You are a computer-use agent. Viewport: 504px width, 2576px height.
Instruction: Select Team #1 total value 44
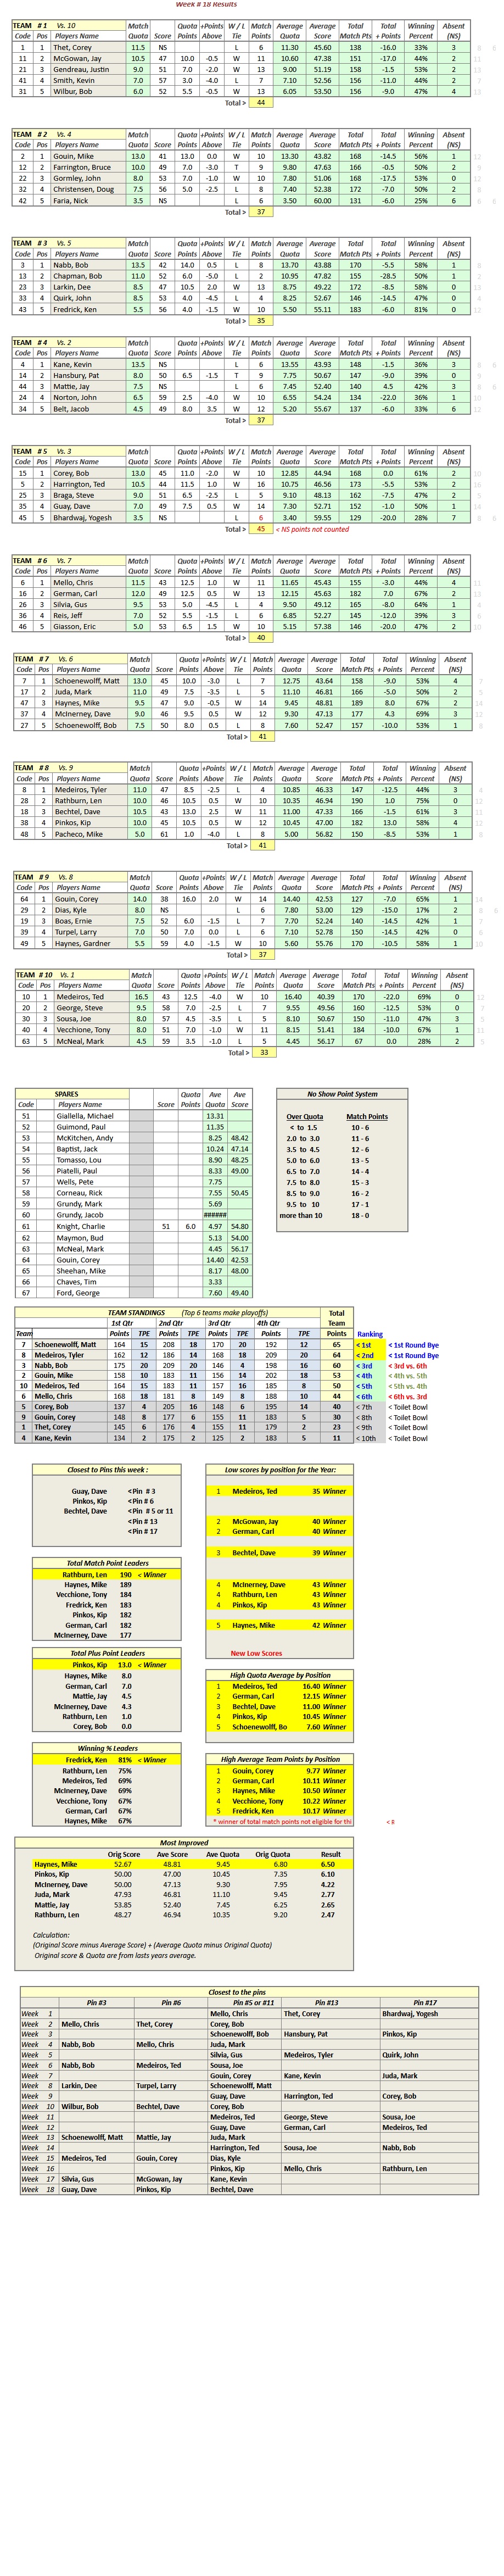tap(261, 102)
